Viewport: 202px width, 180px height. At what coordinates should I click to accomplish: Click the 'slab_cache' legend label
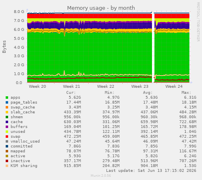point(23,112)
